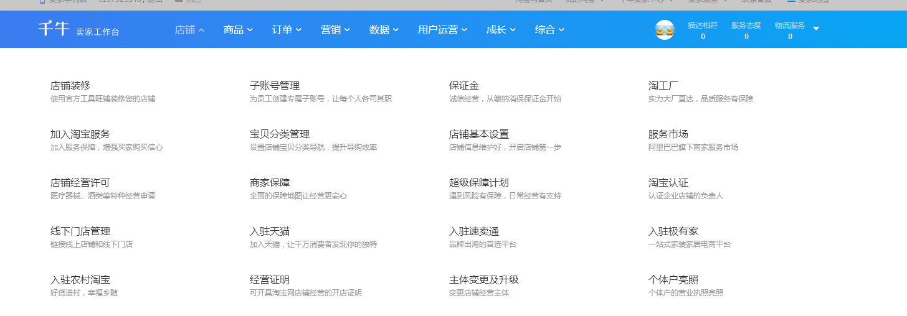Collapse the 店铺 menu
Screen dimensions: 907x316
[189, 29]
